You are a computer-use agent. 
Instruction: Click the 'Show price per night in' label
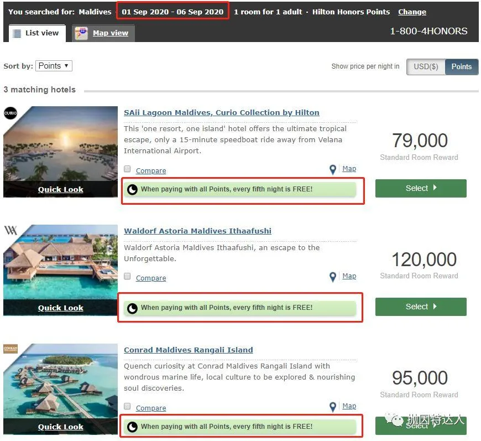[365, 66]
